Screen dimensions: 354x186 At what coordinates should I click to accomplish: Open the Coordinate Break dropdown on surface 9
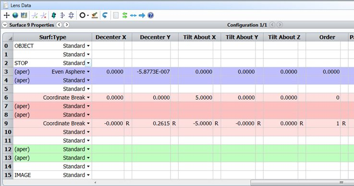click(88, 123)
